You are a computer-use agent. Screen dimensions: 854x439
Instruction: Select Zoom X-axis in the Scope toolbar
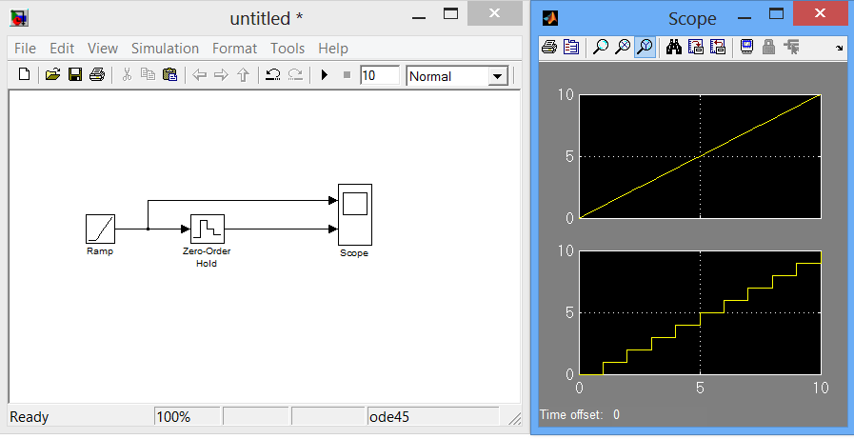point(623,48)
